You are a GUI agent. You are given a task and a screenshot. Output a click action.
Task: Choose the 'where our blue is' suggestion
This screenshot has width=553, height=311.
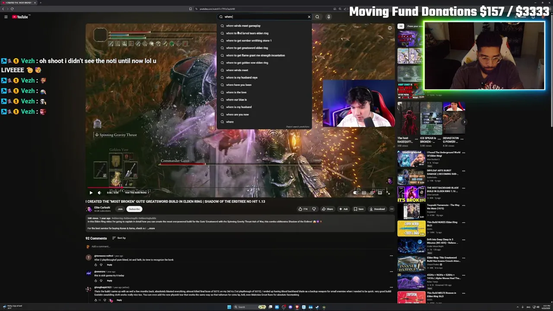(x=264, y=99)
